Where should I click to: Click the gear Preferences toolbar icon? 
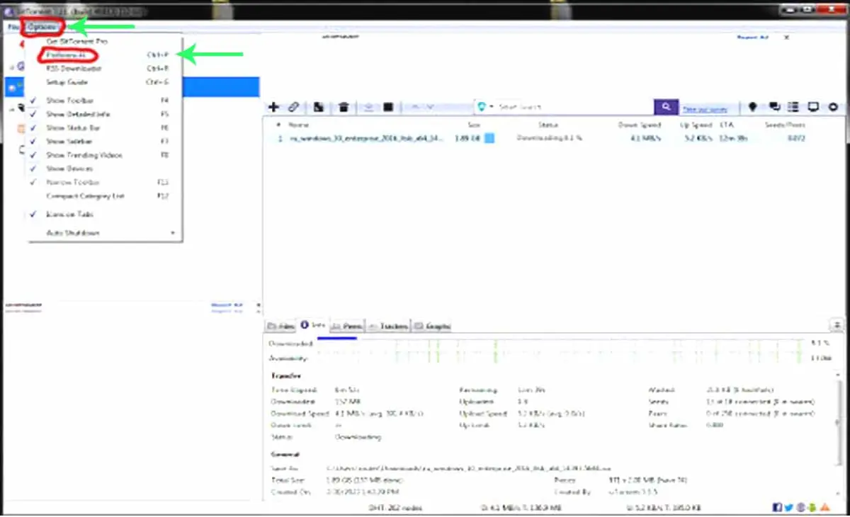tap(833, 107)
